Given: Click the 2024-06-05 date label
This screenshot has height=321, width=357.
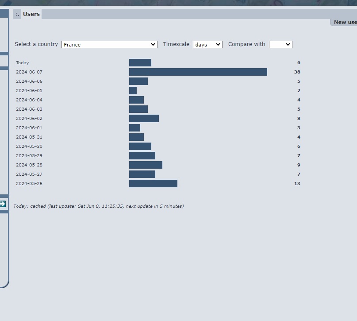Looking at the screenshot, I should (29, 91).
